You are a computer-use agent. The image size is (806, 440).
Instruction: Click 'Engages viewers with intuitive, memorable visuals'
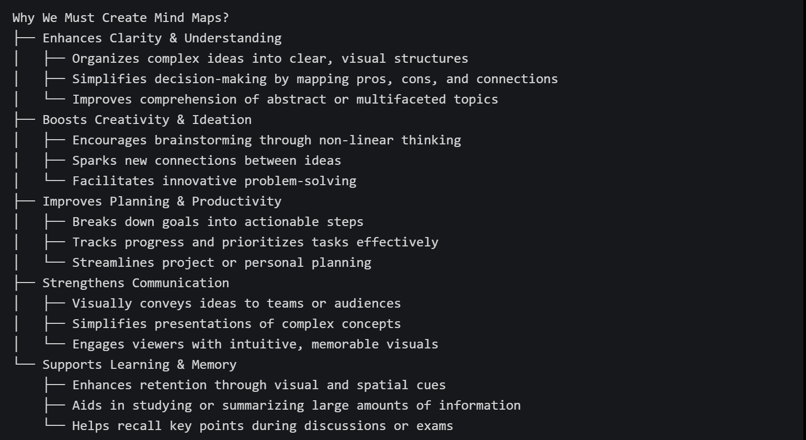(255, 344)
